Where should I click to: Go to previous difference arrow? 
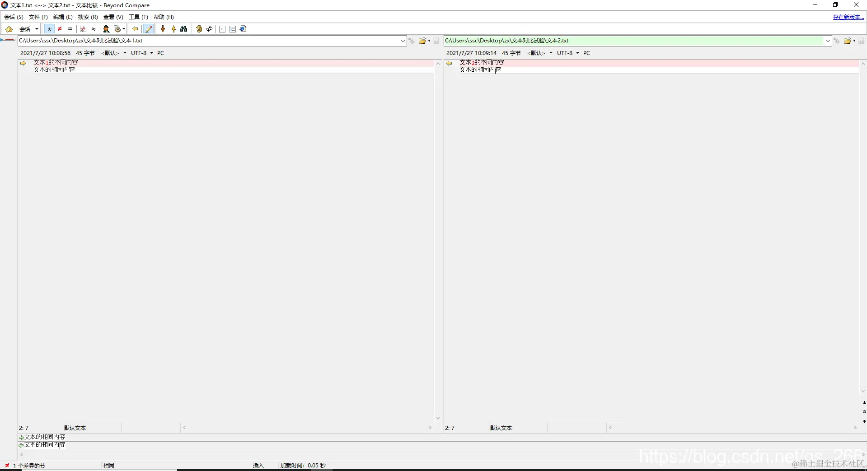173,29
